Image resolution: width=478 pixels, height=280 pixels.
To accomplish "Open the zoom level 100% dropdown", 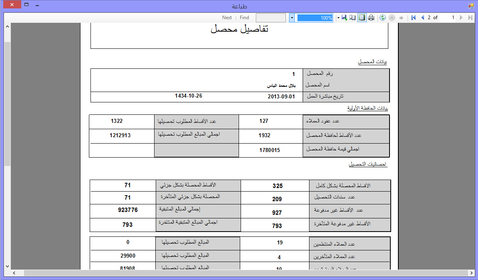I will [291, 18].
